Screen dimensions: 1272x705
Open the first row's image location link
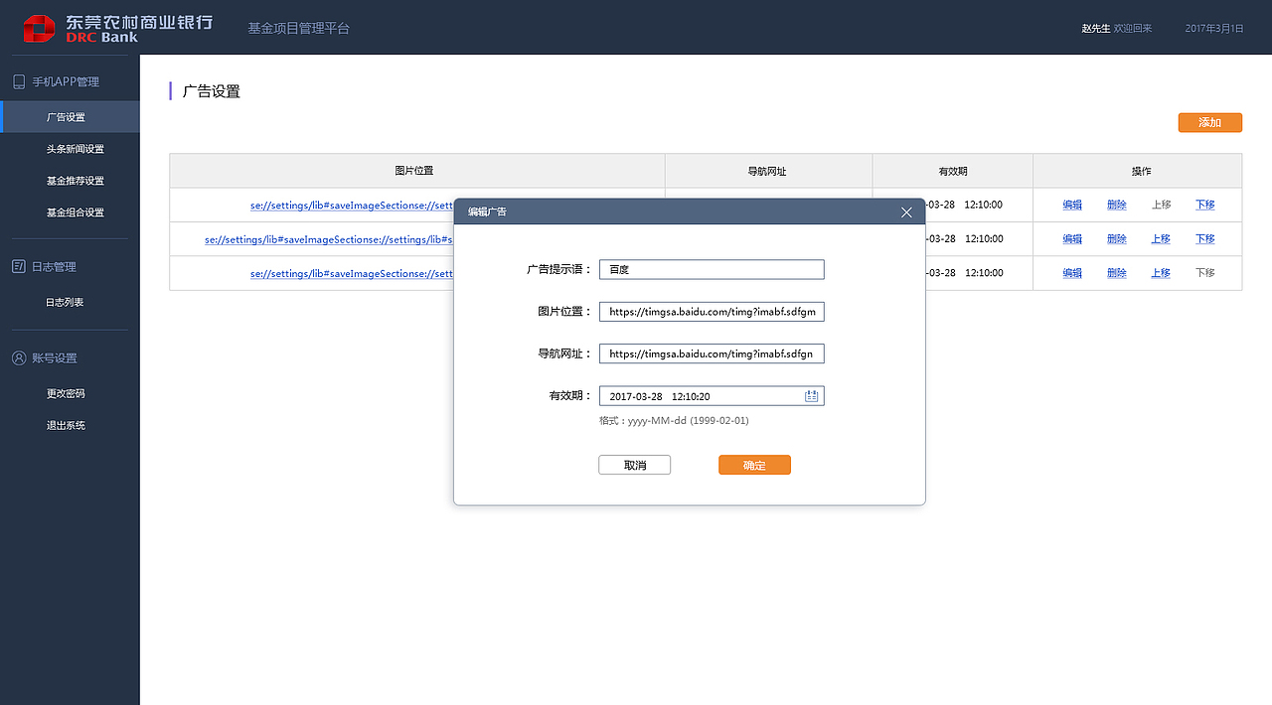coord(352,205)
